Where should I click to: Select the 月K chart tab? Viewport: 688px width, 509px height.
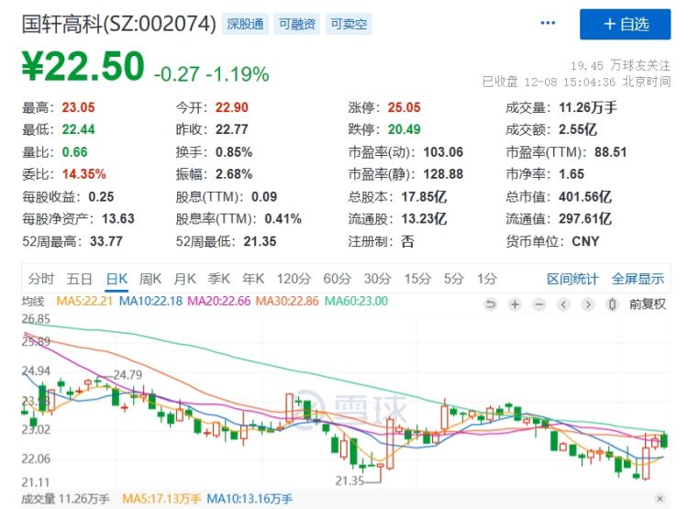coord(184,279)
